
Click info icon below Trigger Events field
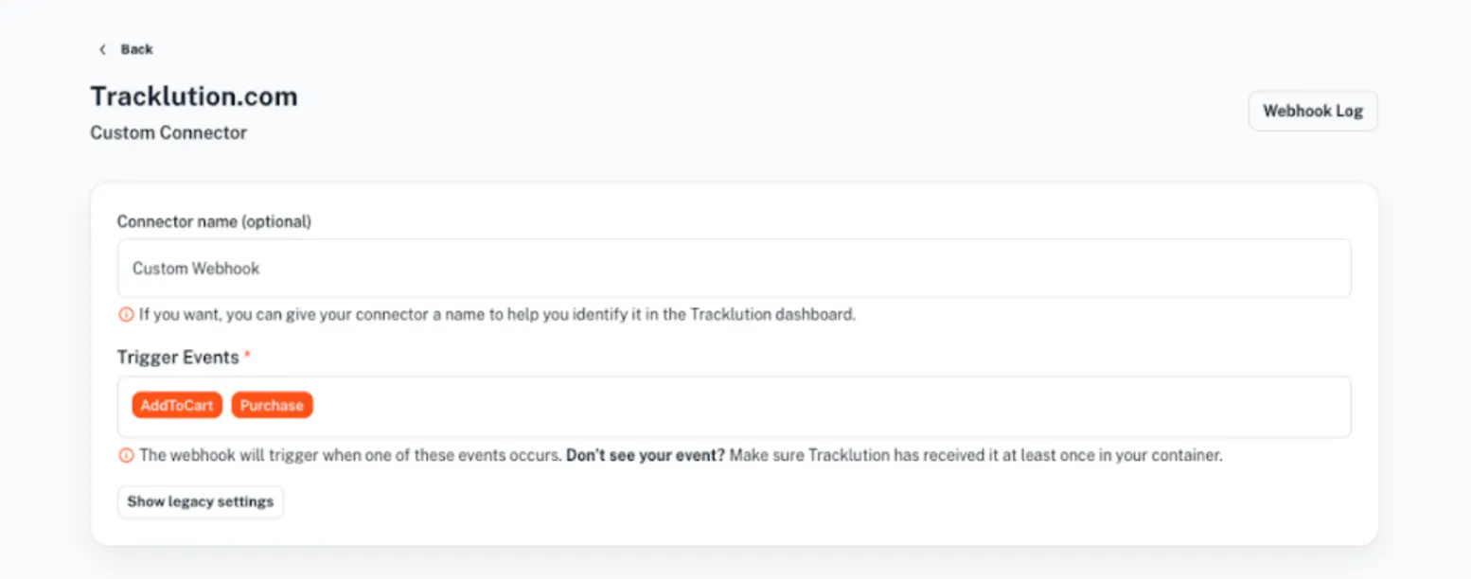125,455
